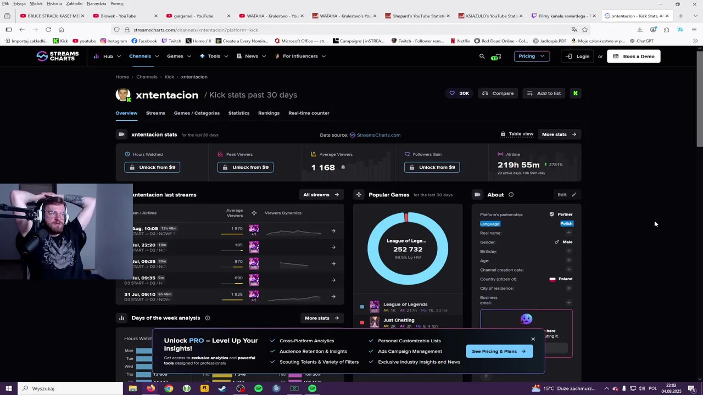
Task: Click the Windows search box Wyszukaj
Action: tap(71, 388)
